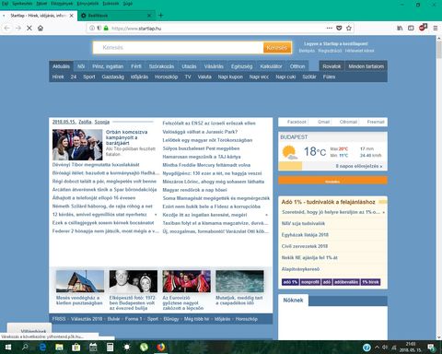Open Facebook quick link
This screenshot has height=354, width=442.
coord(297,122)
